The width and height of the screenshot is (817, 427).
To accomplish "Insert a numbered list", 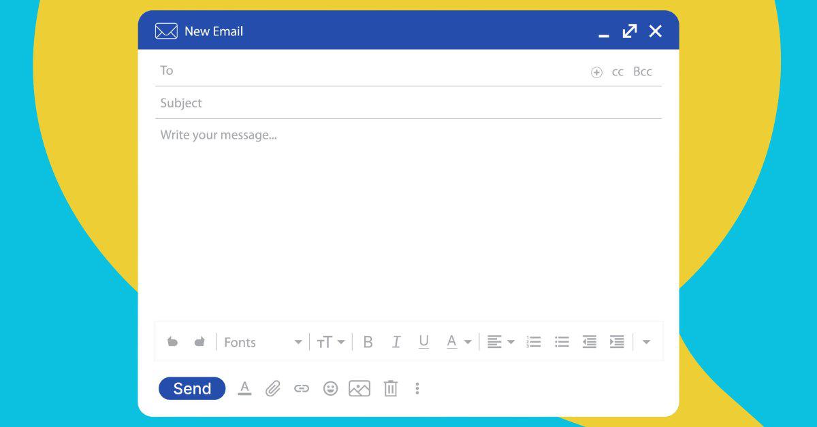I will point(534,342).
